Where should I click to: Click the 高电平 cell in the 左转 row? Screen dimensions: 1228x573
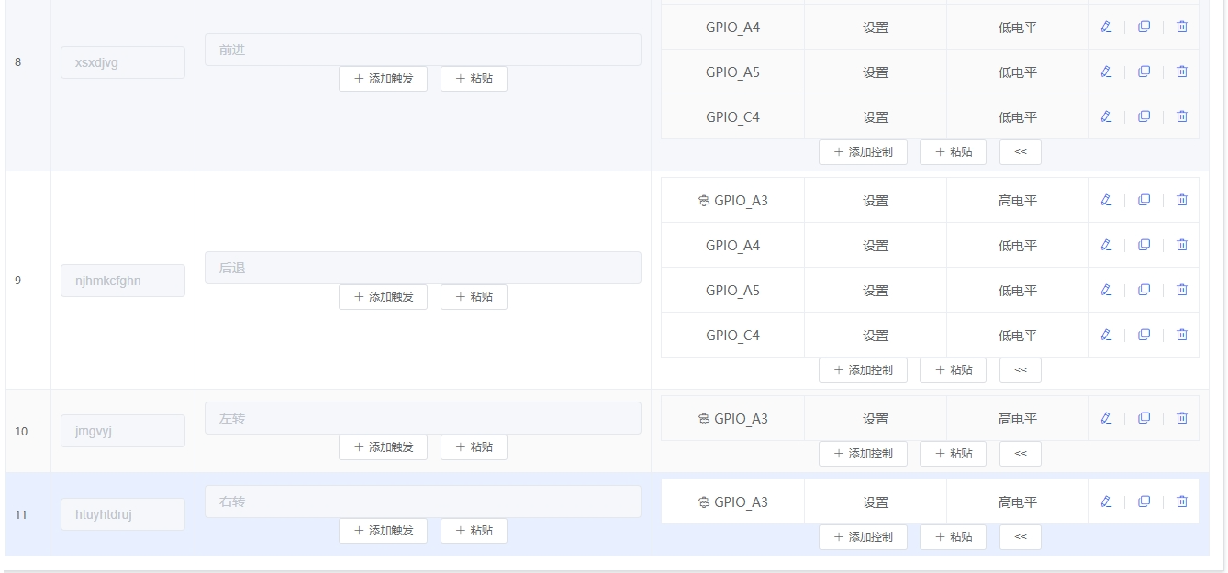[1018, 419]
